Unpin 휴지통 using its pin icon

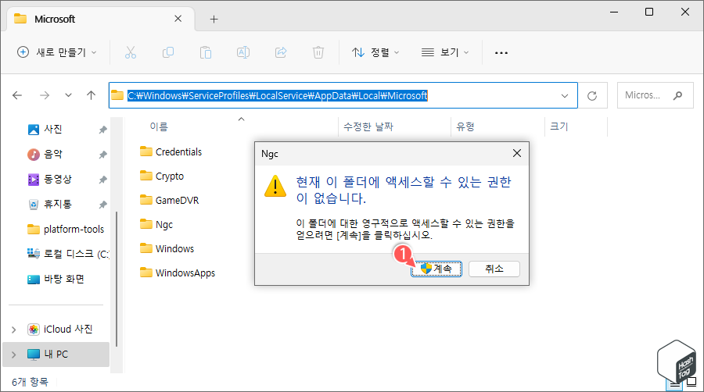point(102,205)
